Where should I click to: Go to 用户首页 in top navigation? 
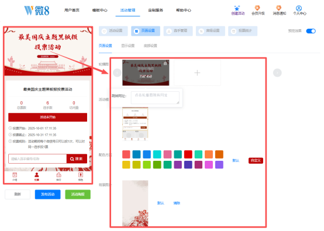(72, 10)
